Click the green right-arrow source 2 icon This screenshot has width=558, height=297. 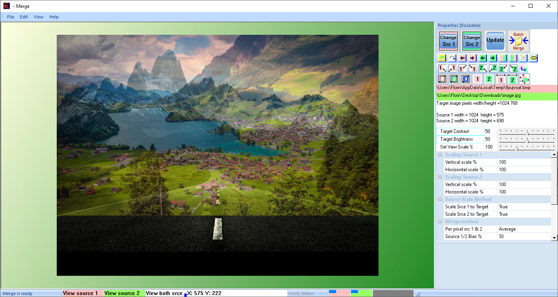coord(493,58)
